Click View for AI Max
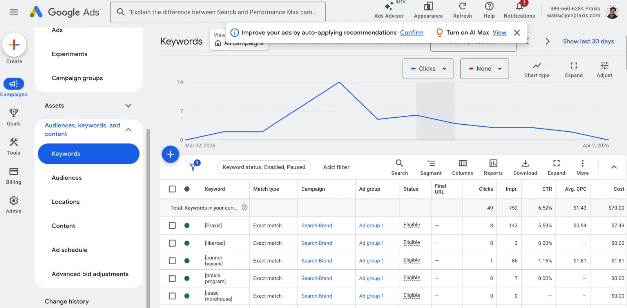This screenshot has height=308, width=627. 499,32
